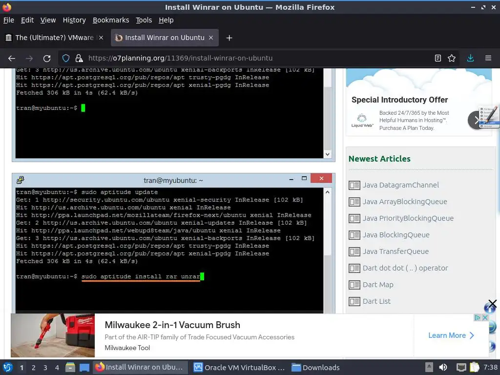Open the volume control in tray

443,367
